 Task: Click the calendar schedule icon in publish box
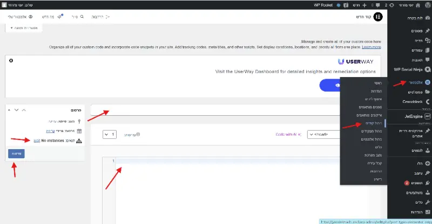(79, 131)
